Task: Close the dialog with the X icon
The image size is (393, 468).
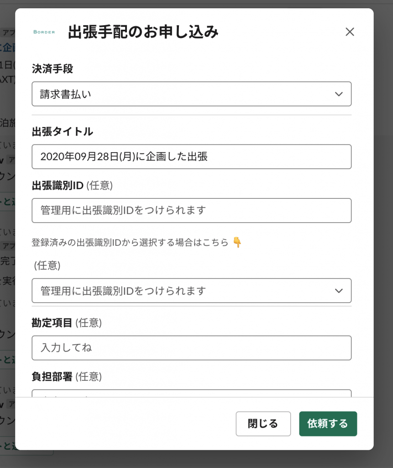Action: pos(350,32)
